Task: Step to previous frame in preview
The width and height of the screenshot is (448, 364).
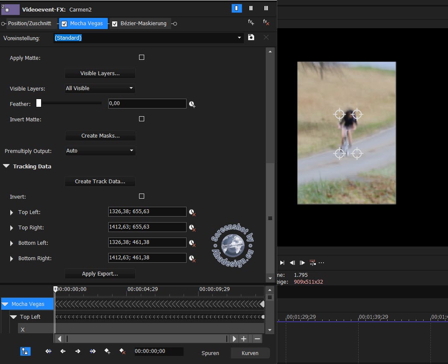Action: 292,263
